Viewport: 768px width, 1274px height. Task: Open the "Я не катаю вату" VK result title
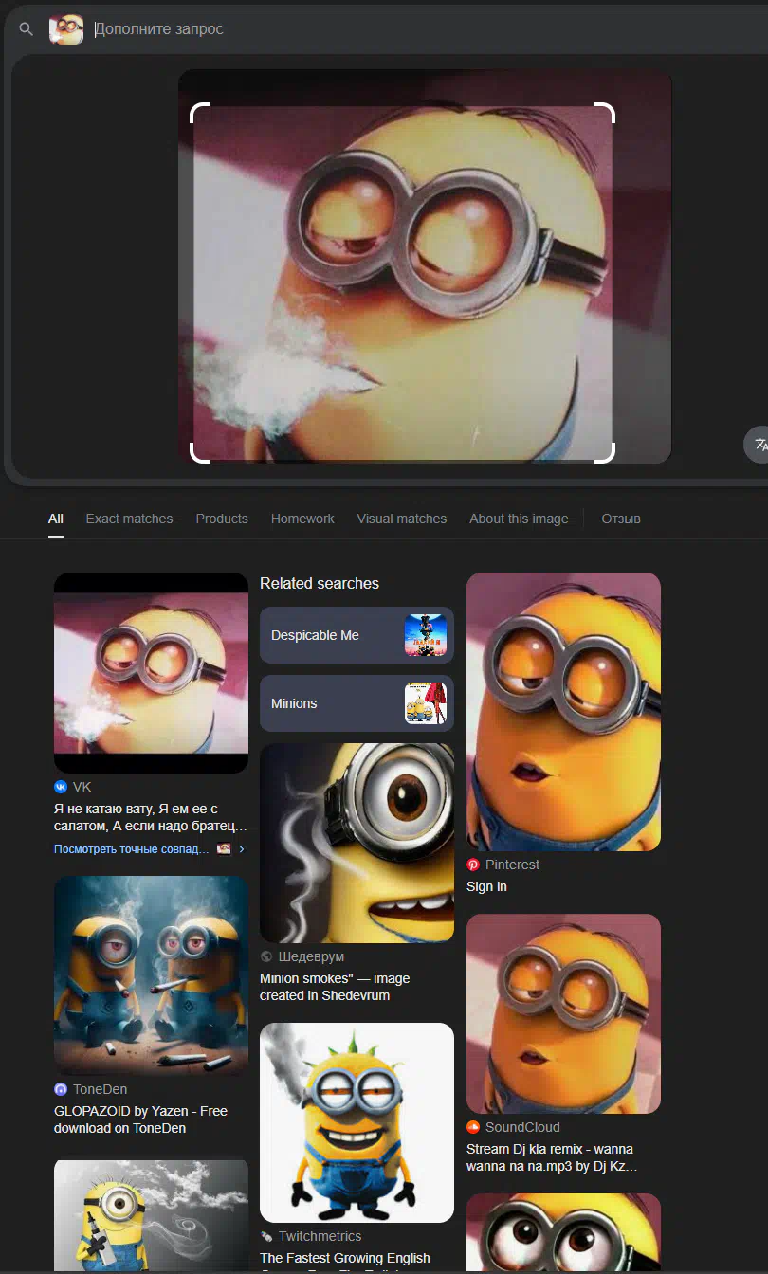151,817
